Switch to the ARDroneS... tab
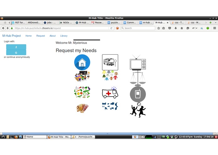 pos(34,23)
